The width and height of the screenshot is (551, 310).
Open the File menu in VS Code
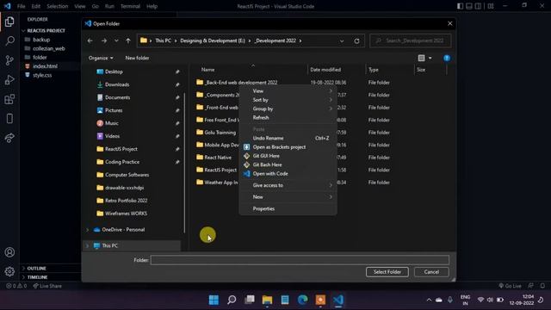pos(21,6)
